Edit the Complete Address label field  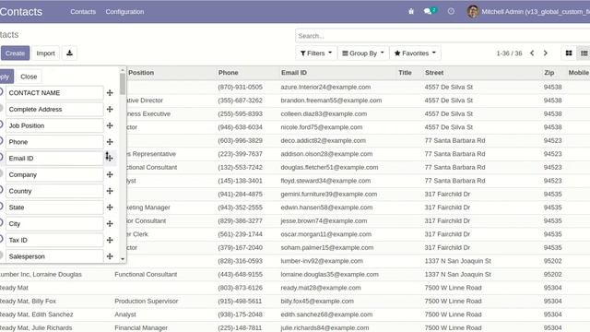54,109
